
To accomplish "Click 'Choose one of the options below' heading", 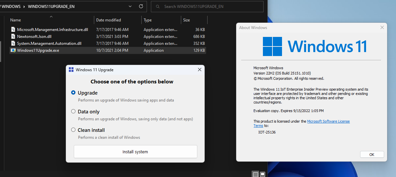I will point(132,82).
